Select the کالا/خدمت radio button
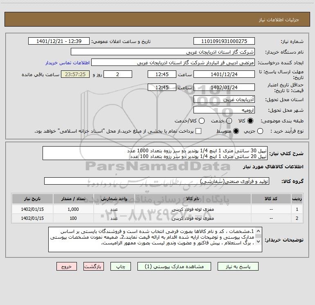The width and height of the screenshot is (315, 305). (x=202, y=121)
